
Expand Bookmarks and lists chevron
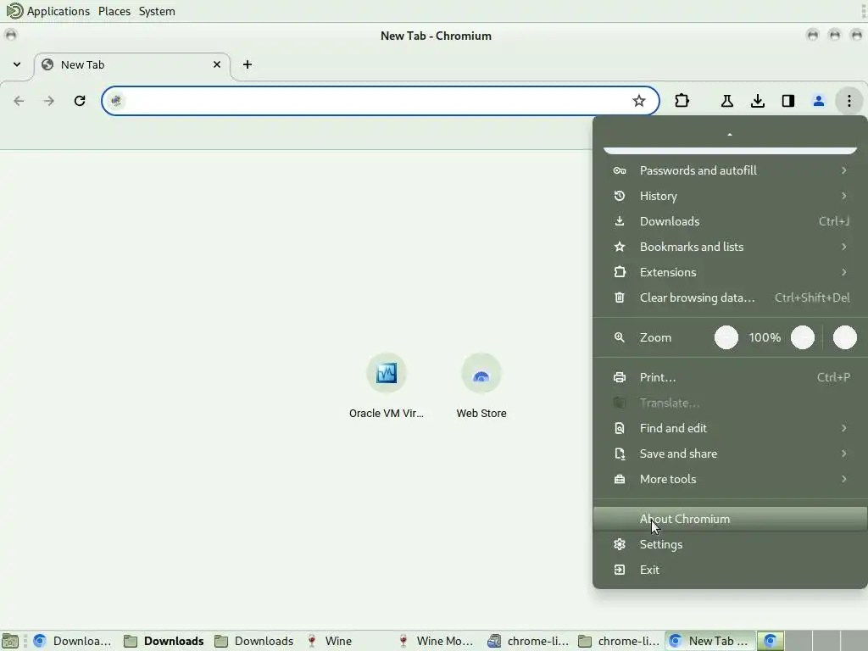(x=843, y=247)
